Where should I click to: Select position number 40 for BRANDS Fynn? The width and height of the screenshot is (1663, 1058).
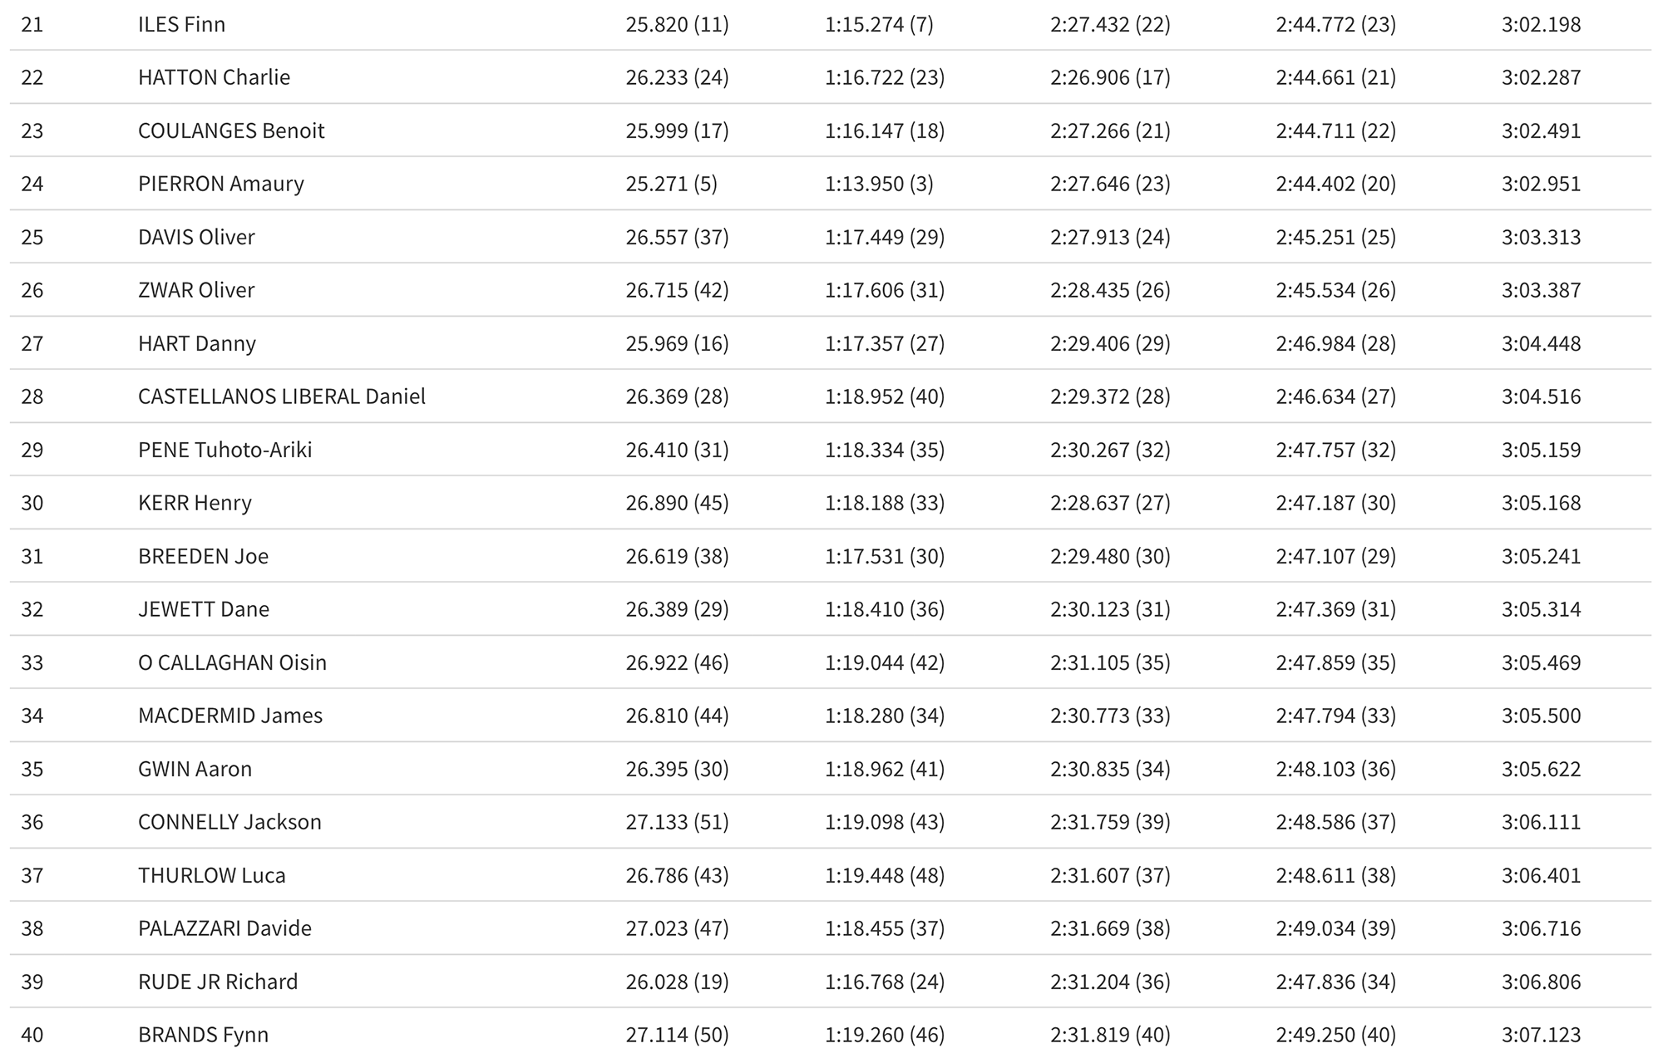[32, 1035]
